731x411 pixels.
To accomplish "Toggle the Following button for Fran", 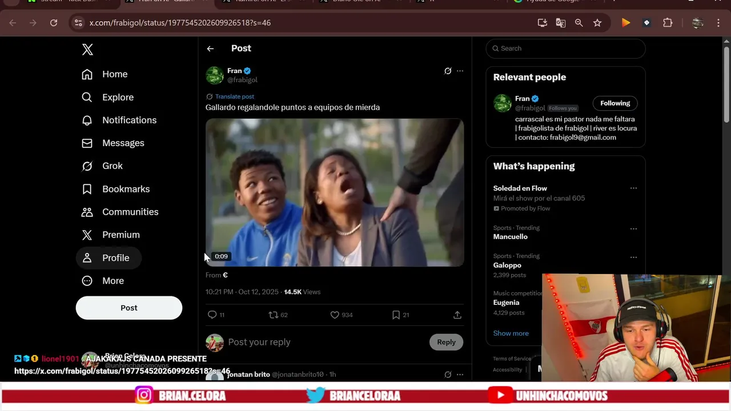I will [615, 103].
